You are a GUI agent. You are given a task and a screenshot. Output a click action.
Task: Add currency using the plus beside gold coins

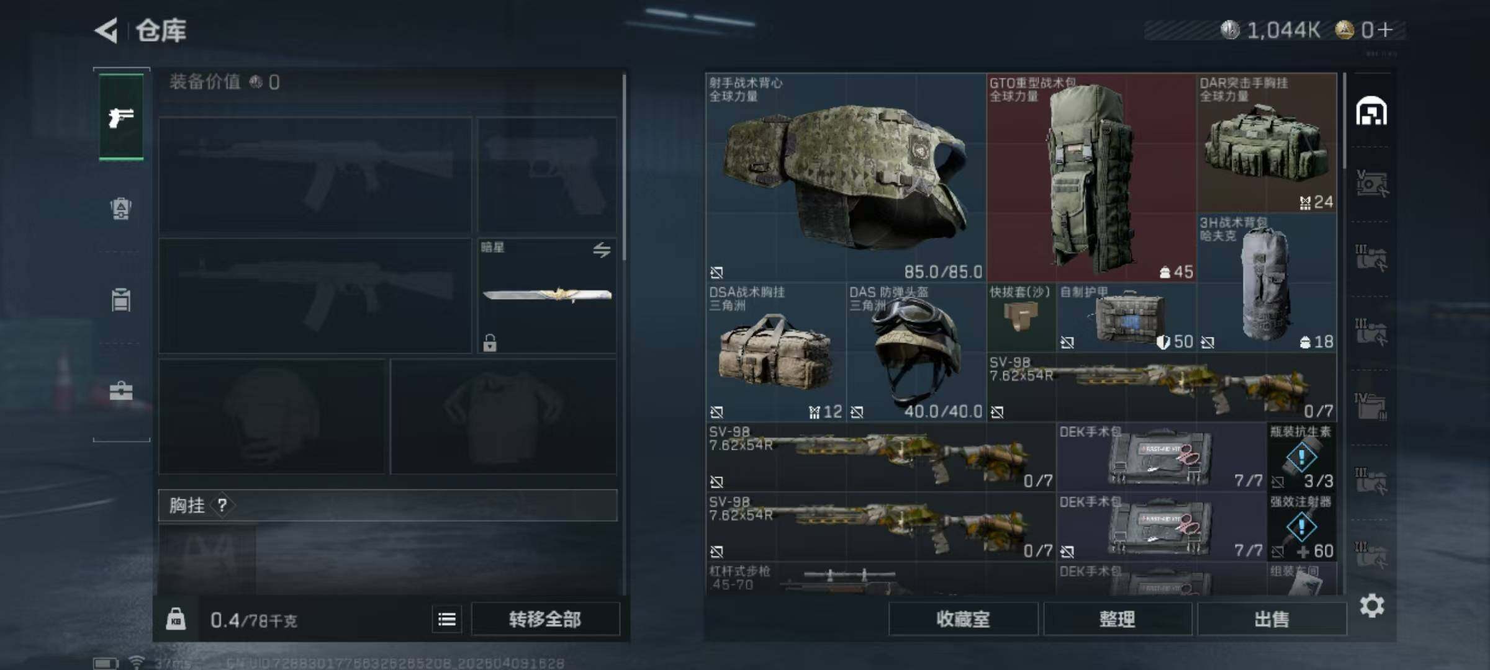(1386, 30)
